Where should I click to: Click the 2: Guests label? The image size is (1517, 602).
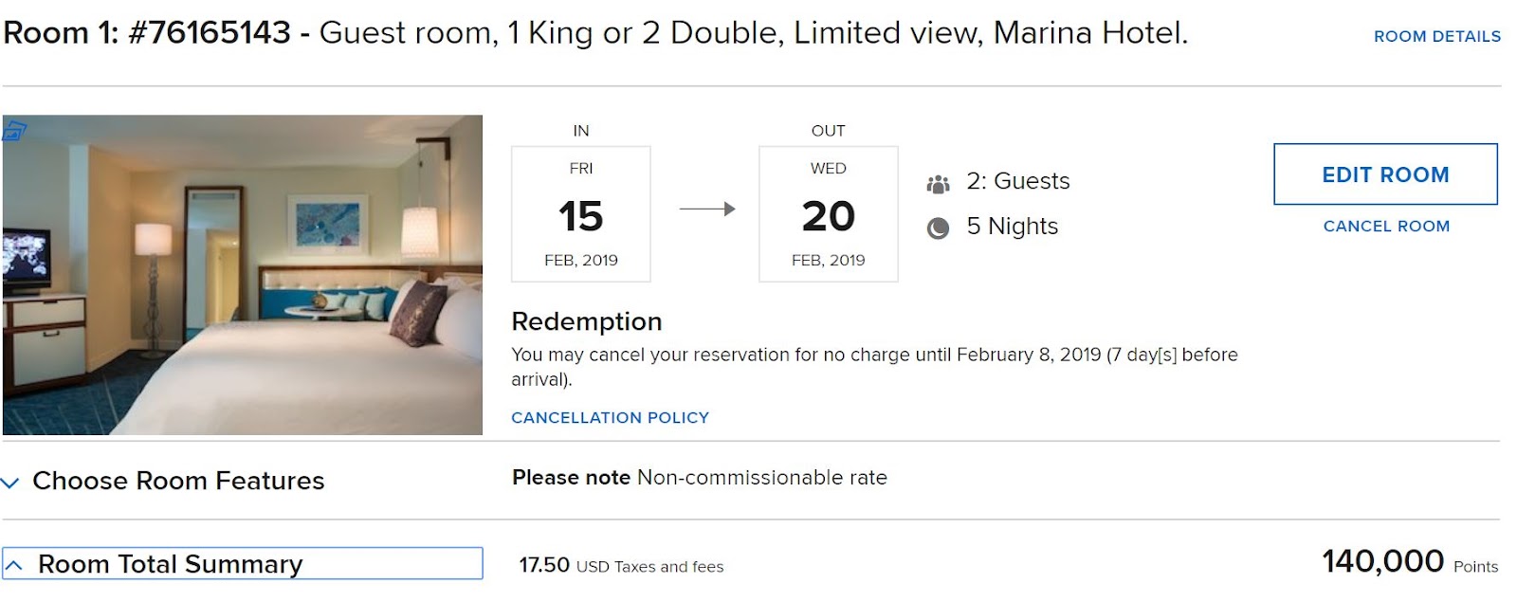click(x=1017, y=181)
